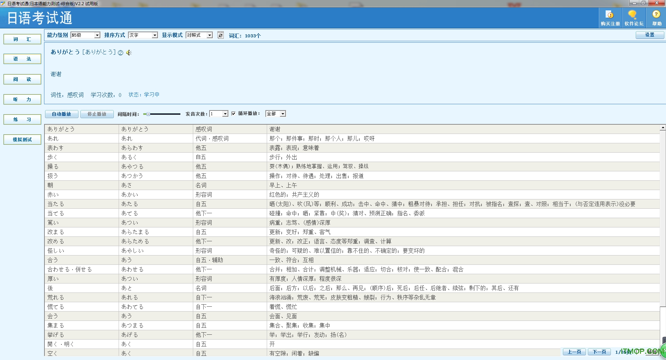The height and width of the screenshot is (360, 666).
Task: Select the 赤い word row
Action: (x=352, y=195)
